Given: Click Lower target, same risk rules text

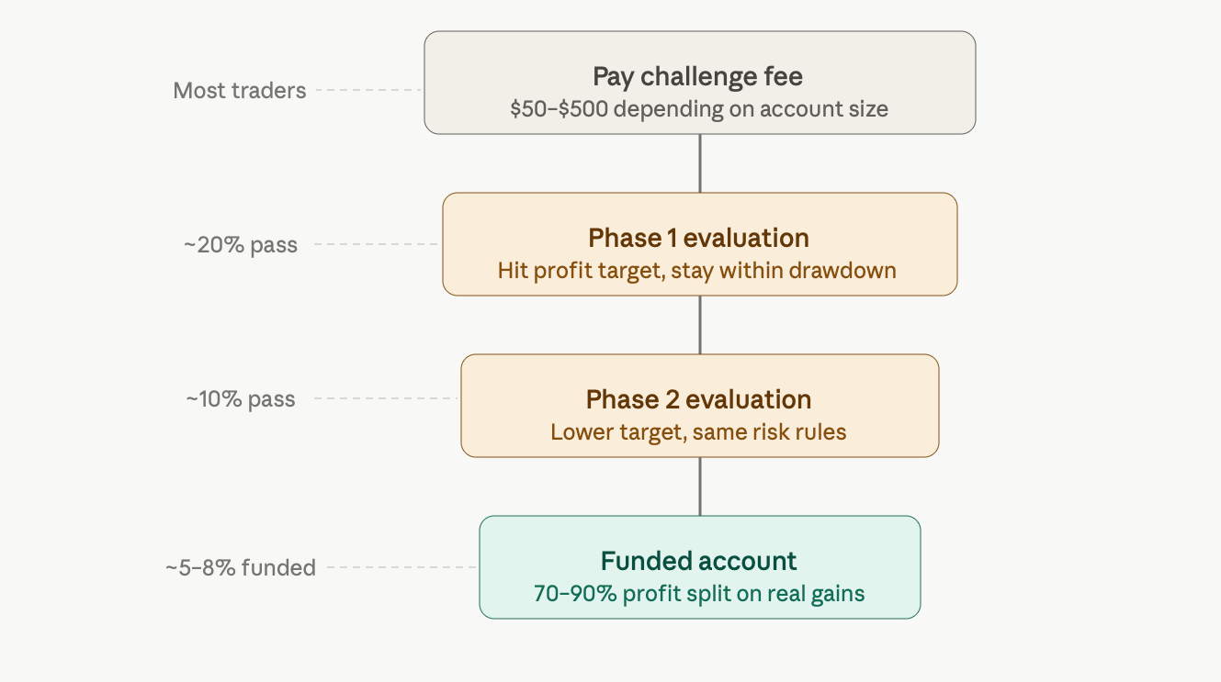Looking at the screenshot, I should tap(699, 432).
